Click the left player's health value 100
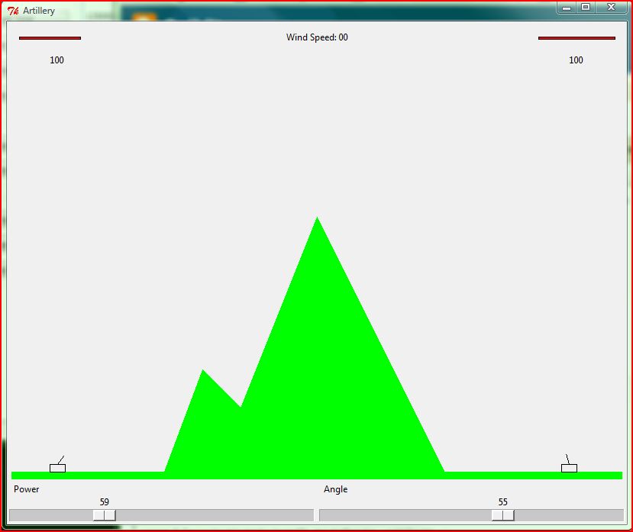Viewport: 633px width, 532px height. pyautogui.click(x=57, y=60)
